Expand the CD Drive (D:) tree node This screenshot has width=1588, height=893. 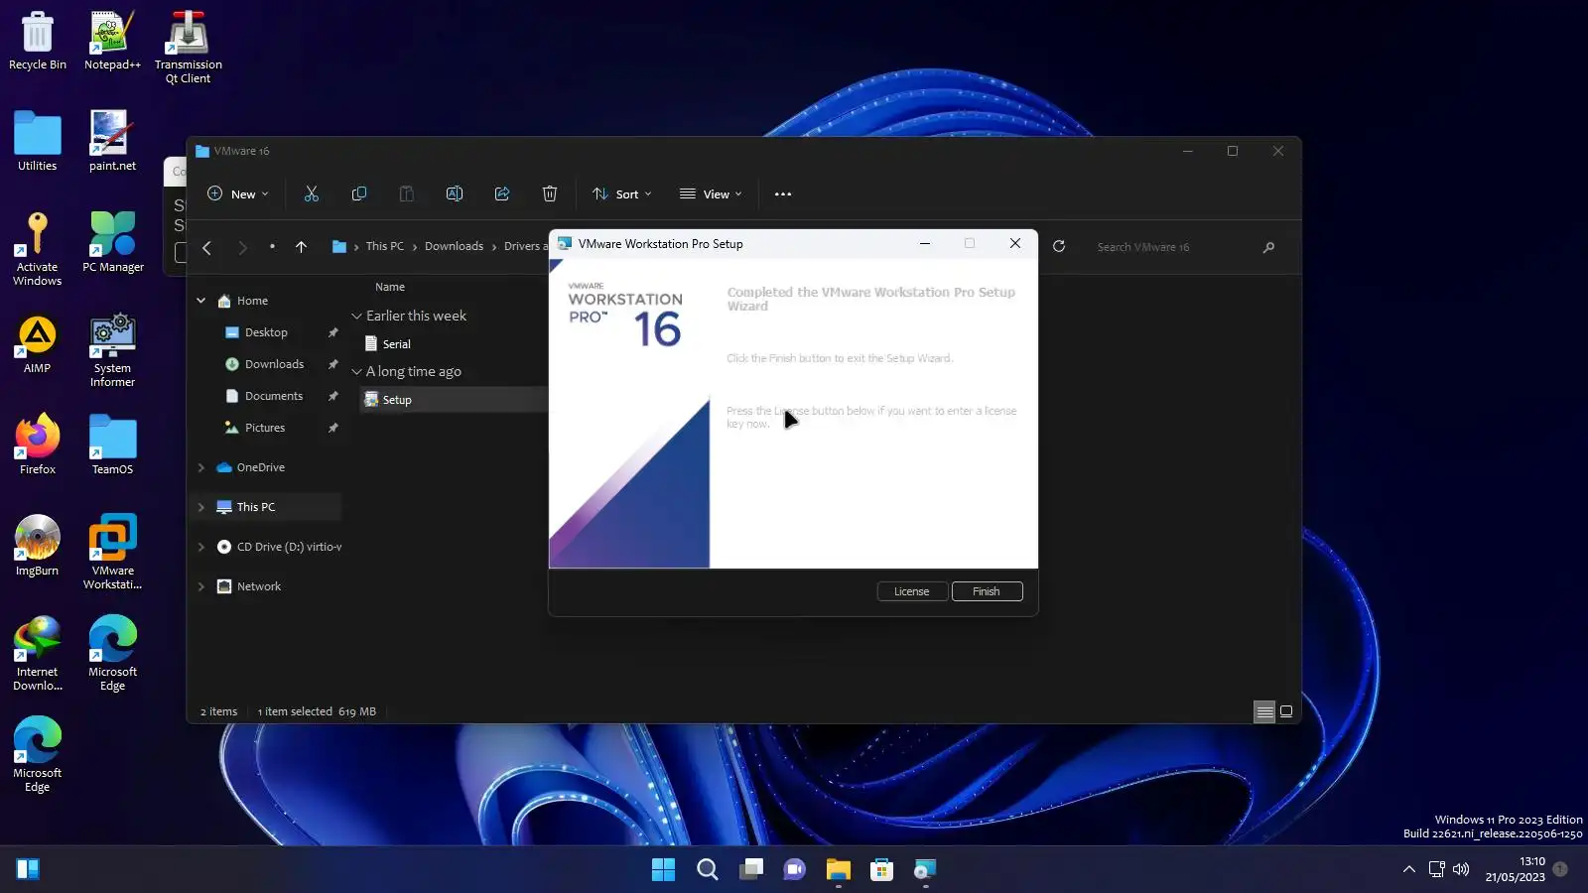point(201,547)
